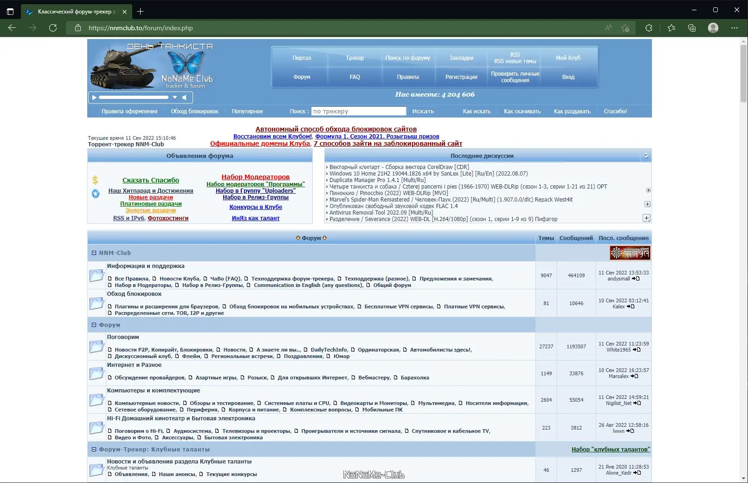This screenshot has width=748, height=483.
Task: Open the Компьютеры и комплектующие folder icon
Action: [97, 400]
